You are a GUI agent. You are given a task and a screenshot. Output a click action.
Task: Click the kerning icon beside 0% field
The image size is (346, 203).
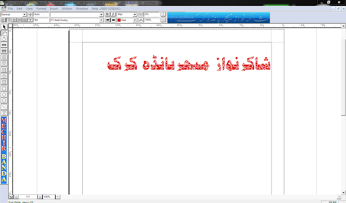[x=141, y=15]
